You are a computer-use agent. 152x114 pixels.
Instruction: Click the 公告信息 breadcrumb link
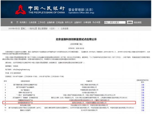pyautogui.click(x=64, y=28)
